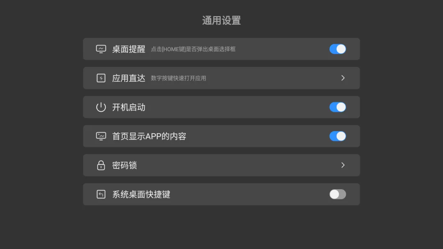Click the monitor icon beside 桌面提醒
Viewport: 443px width, 249px height.
pyautogui.click(x=101, y=49)
